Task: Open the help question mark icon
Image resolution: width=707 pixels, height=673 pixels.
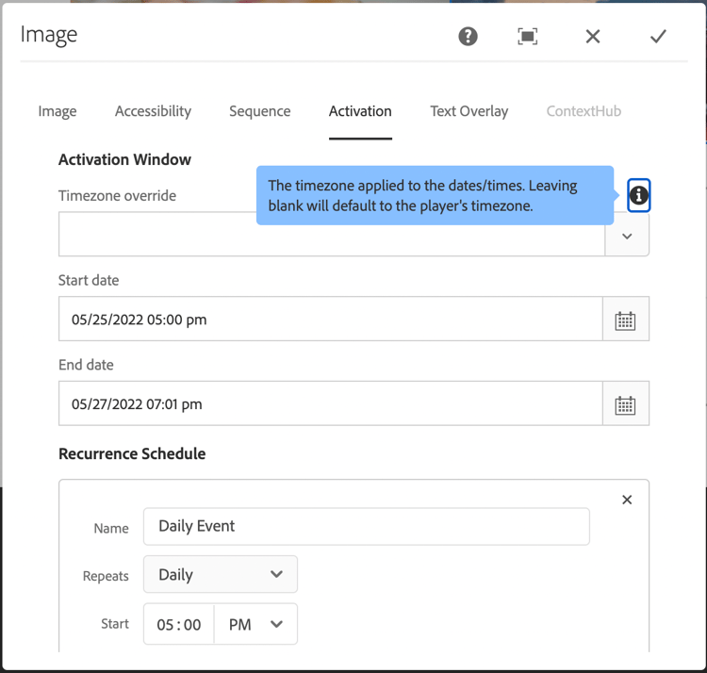Action: pos(468,37)
